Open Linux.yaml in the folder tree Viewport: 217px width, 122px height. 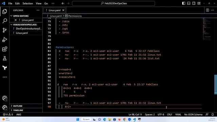[26, 33]
